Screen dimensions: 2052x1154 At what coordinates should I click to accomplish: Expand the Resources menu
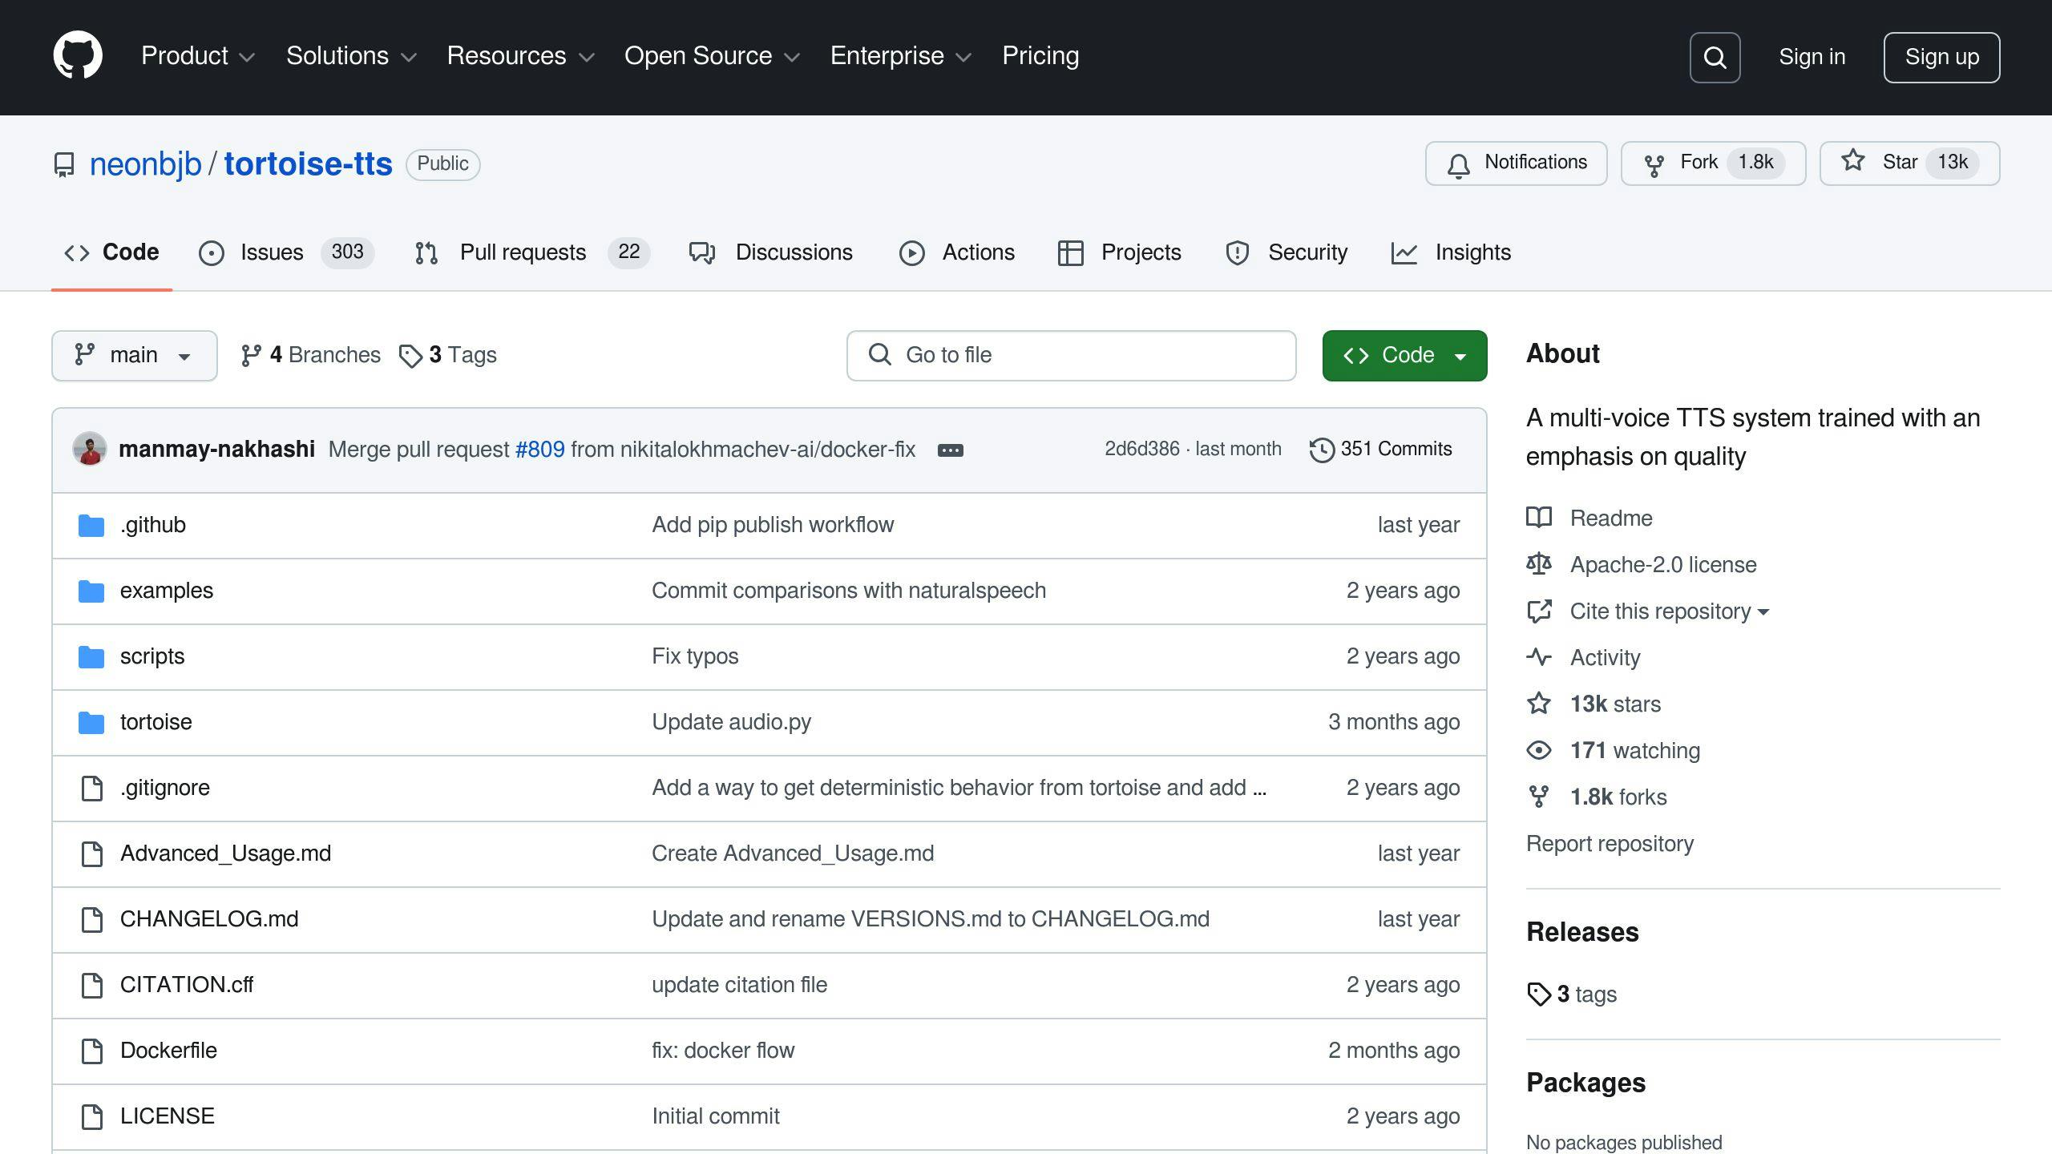pyautogui.click(x=520, y=56)
